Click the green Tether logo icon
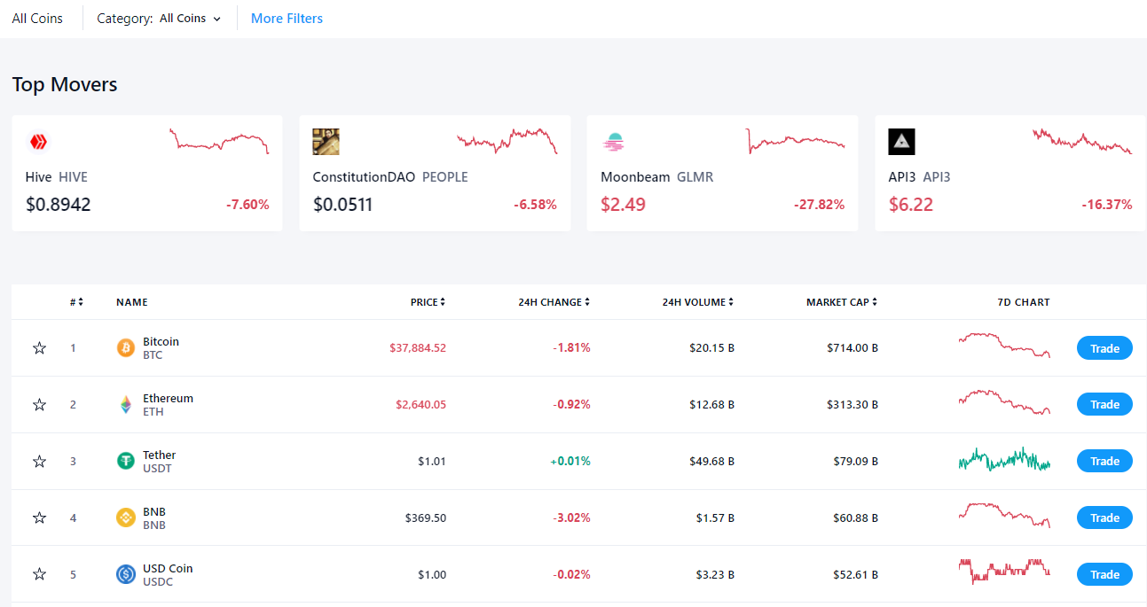The image size is (1147, 607). (x=126, y=461)
